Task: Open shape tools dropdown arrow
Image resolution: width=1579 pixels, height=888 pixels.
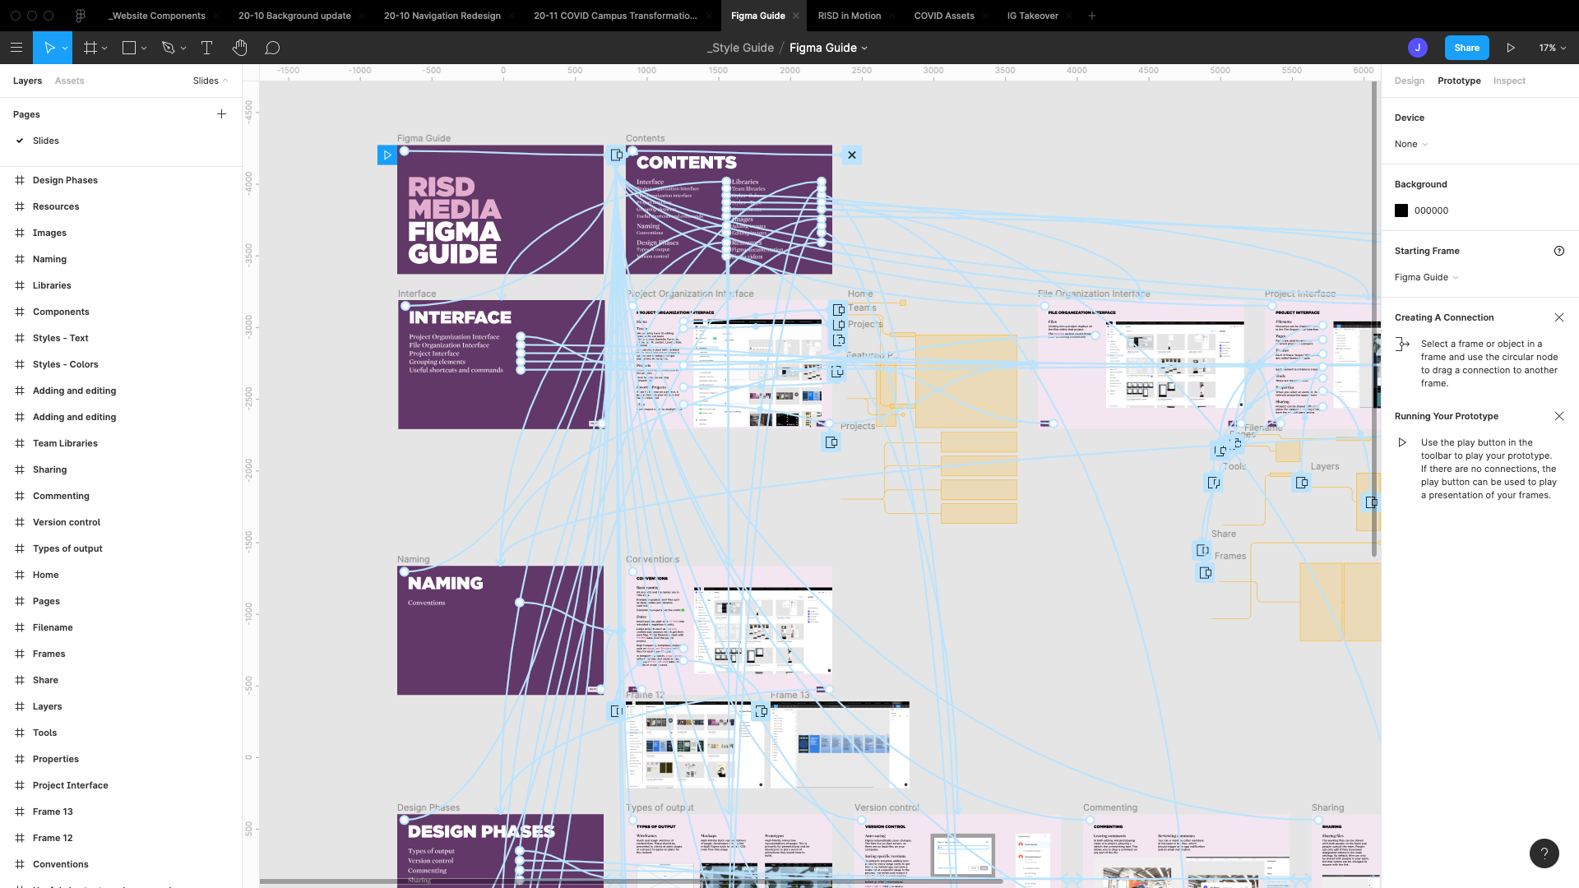Action: [144, 49]
